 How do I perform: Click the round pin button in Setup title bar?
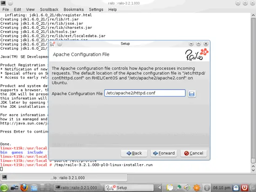pyautogui.click(x=60, y=44)
